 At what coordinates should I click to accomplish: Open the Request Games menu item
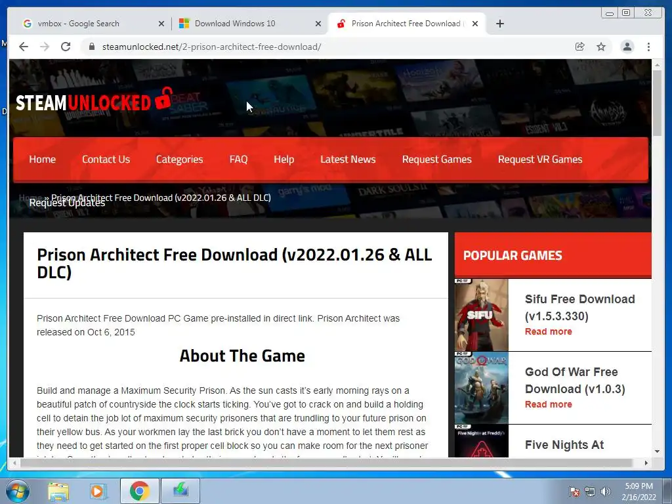pyautogui.click(x=436, y=159)
